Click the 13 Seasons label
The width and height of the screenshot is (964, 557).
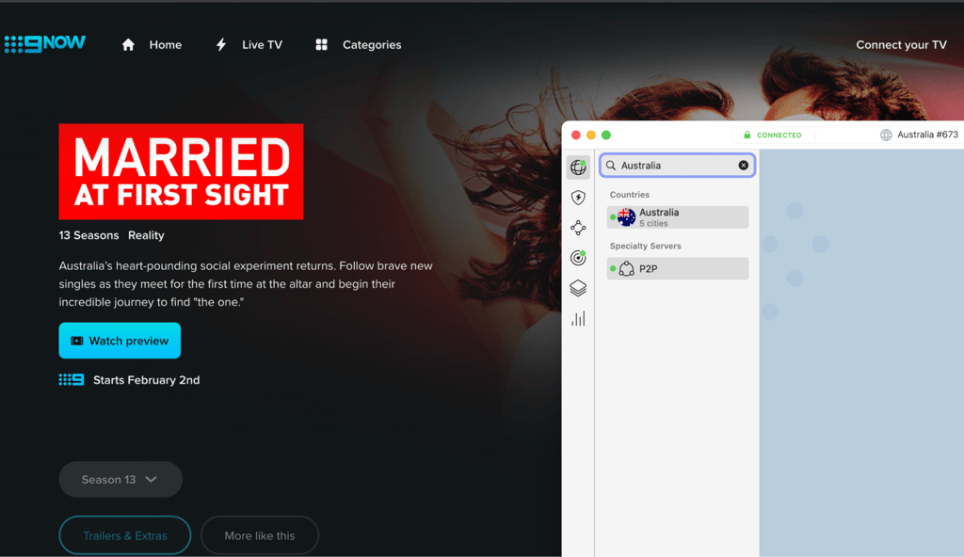coord(88,235)
